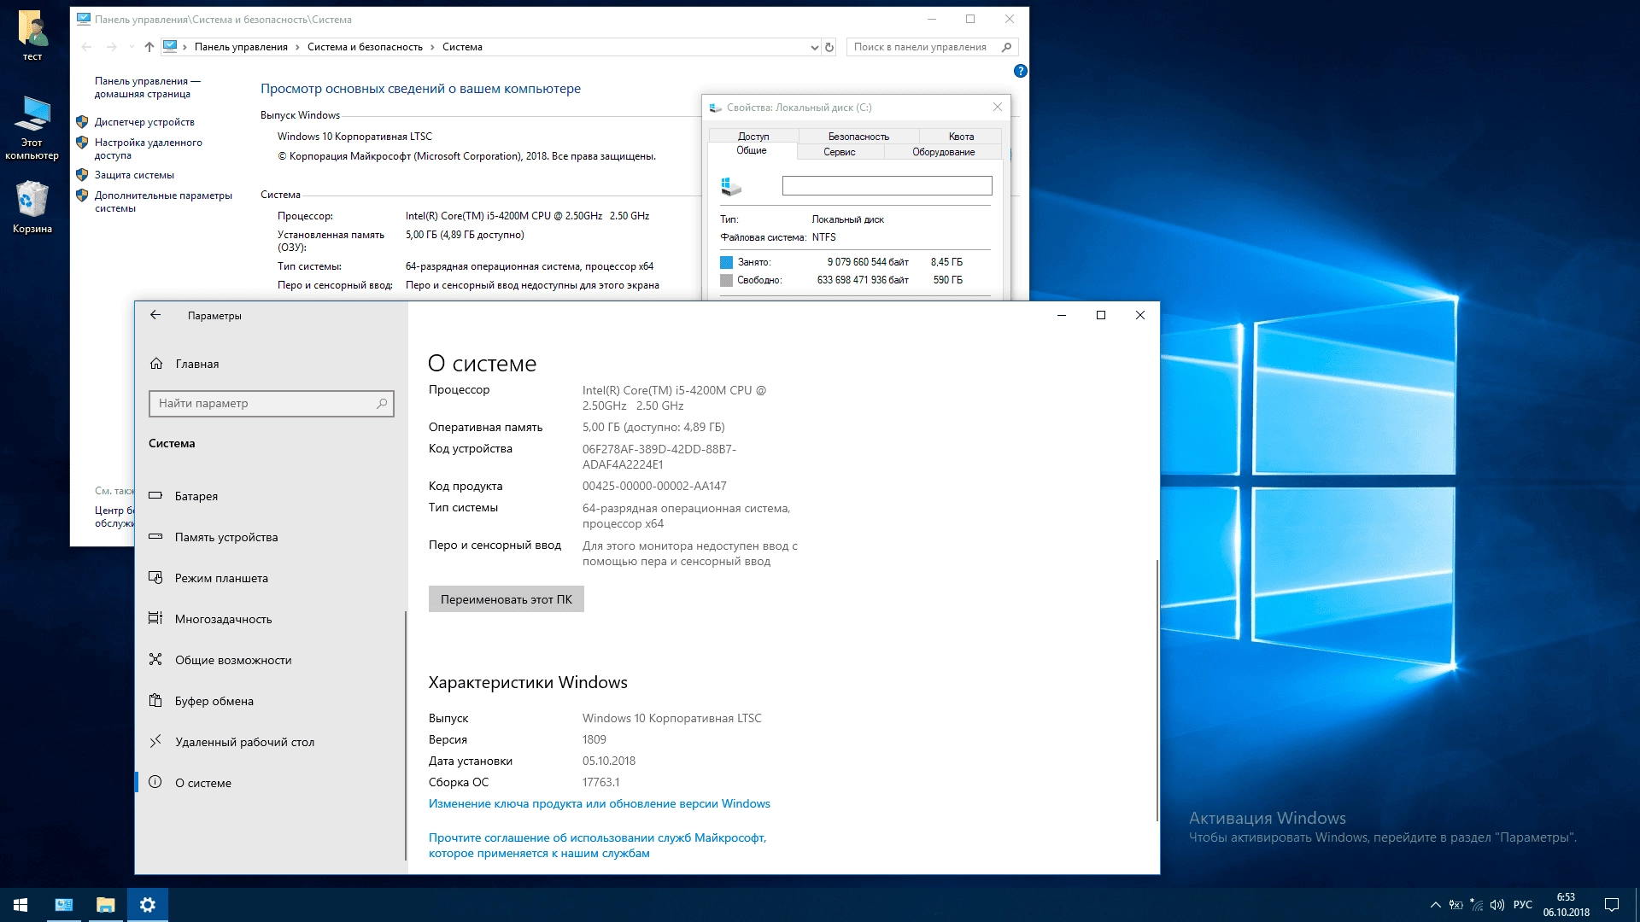Open the 'Сервис' tab in disk properties
The width and height of the screenshot is (1640, 922).
click(x=840, y=152)
